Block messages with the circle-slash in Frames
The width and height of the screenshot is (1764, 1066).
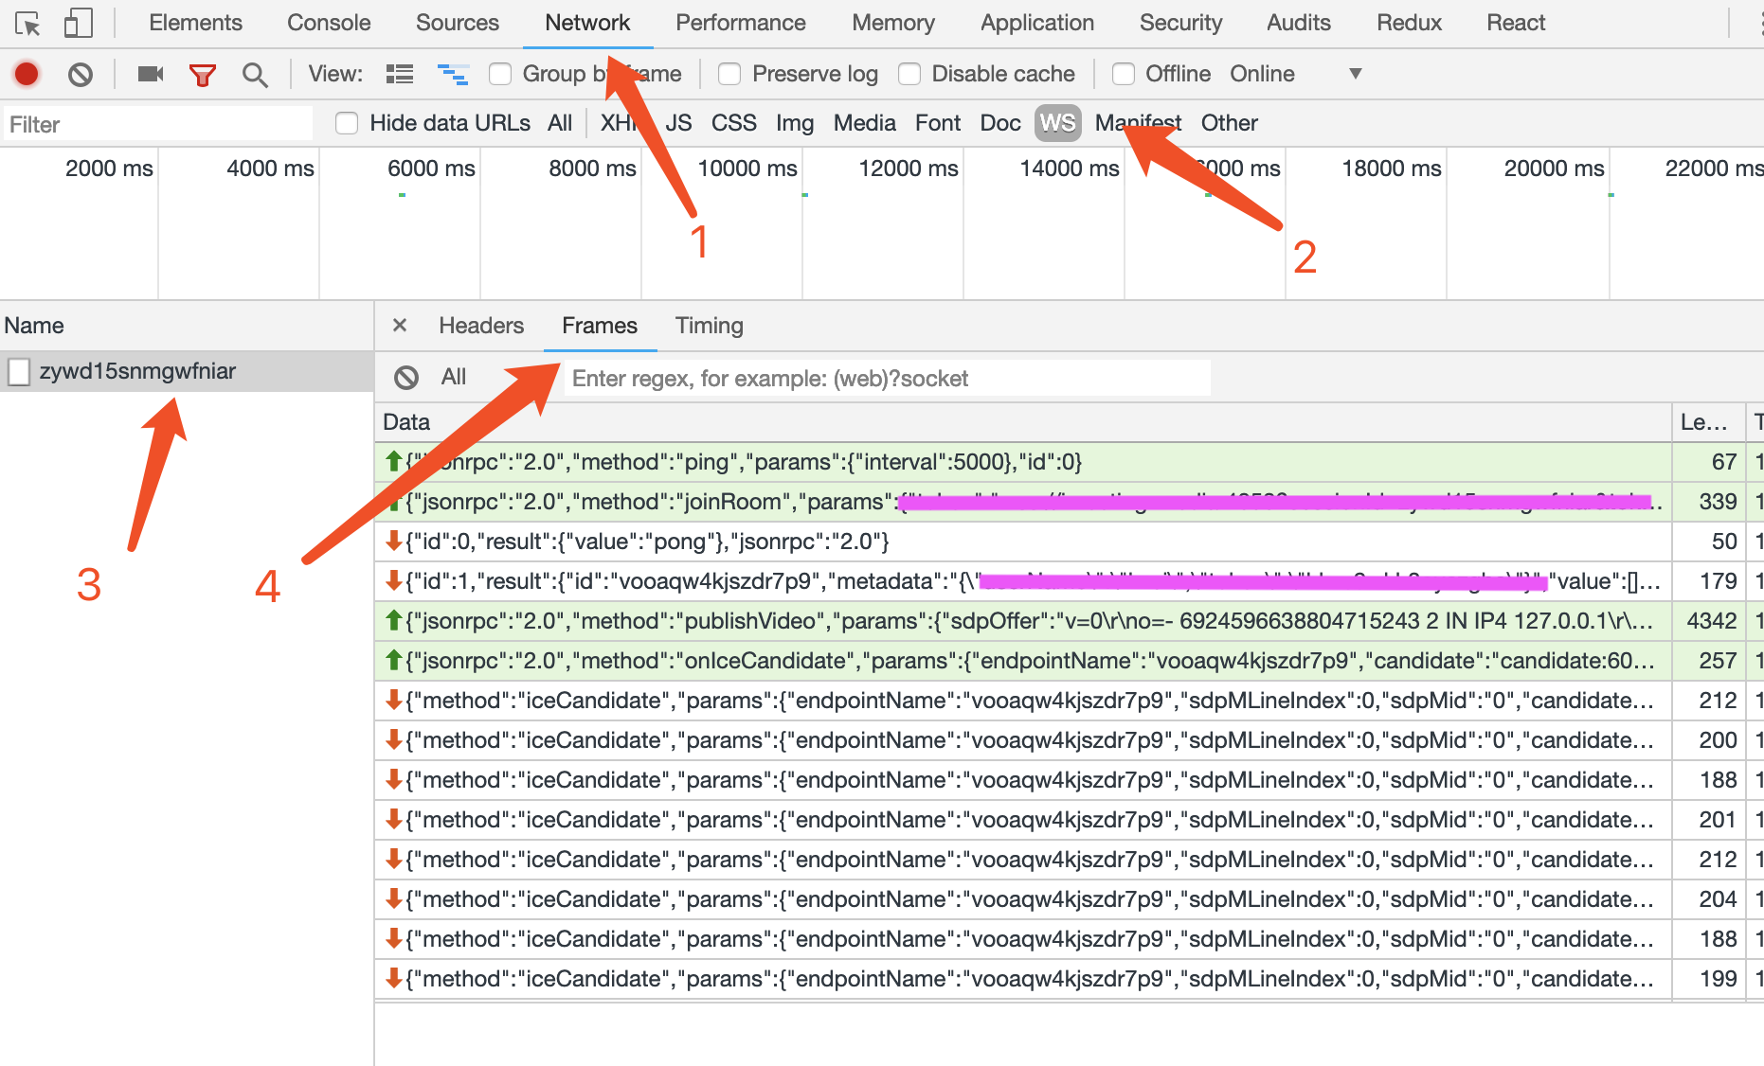(x=405, y=377)
